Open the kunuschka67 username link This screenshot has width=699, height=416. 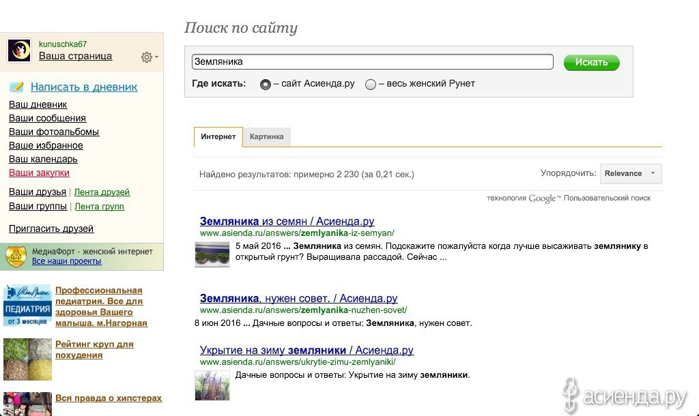[x=63, y=44]
